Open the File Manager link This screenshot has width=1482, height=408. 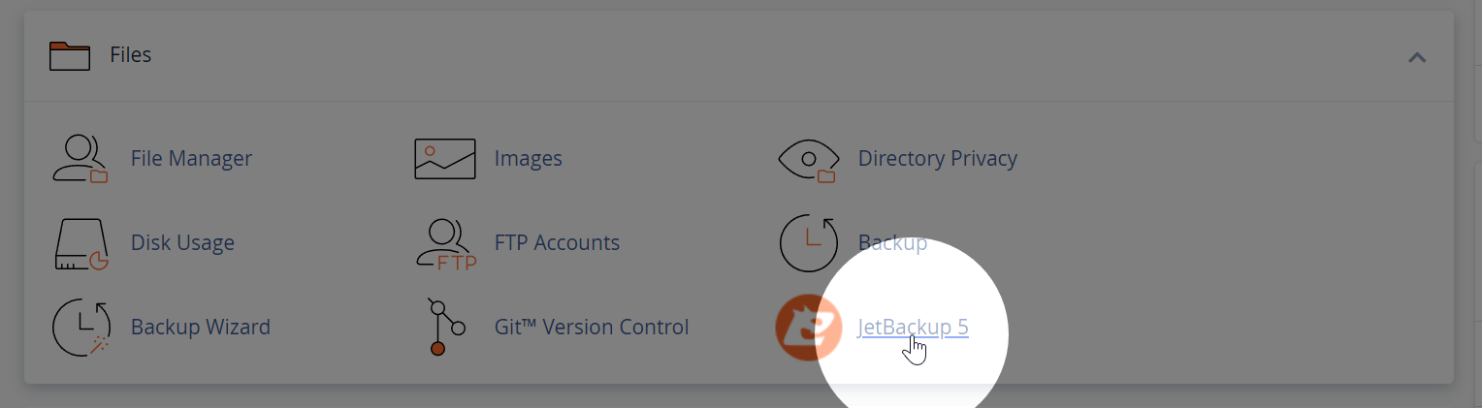pyautogui.click(x=192, y=158)
